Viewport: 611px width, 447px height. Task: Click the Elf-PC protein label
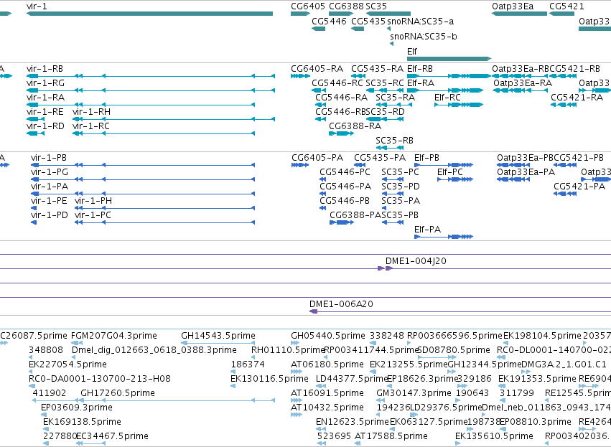450,172
